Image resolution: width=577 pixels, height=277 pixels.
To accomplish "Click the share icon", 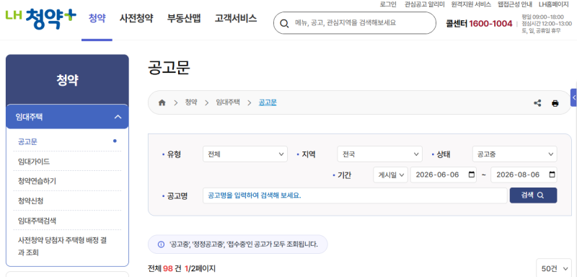I will coord(537,103).
